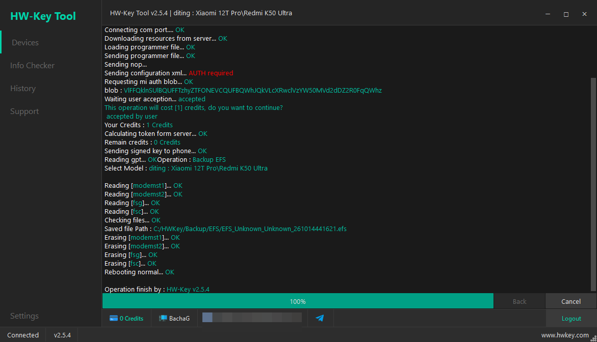Click the 'accepted by user' line
The image size is (597, 342).
click(x=132, y=116)
